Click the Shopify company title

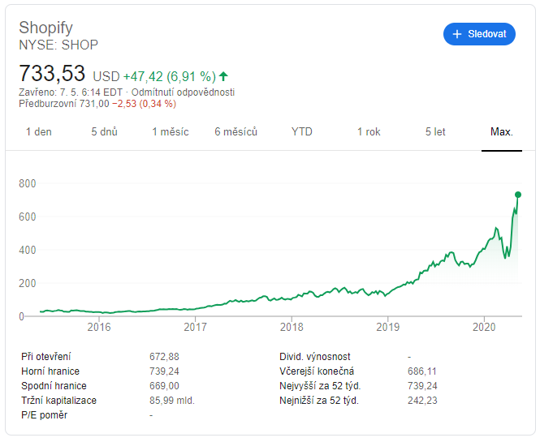(45, 28)
